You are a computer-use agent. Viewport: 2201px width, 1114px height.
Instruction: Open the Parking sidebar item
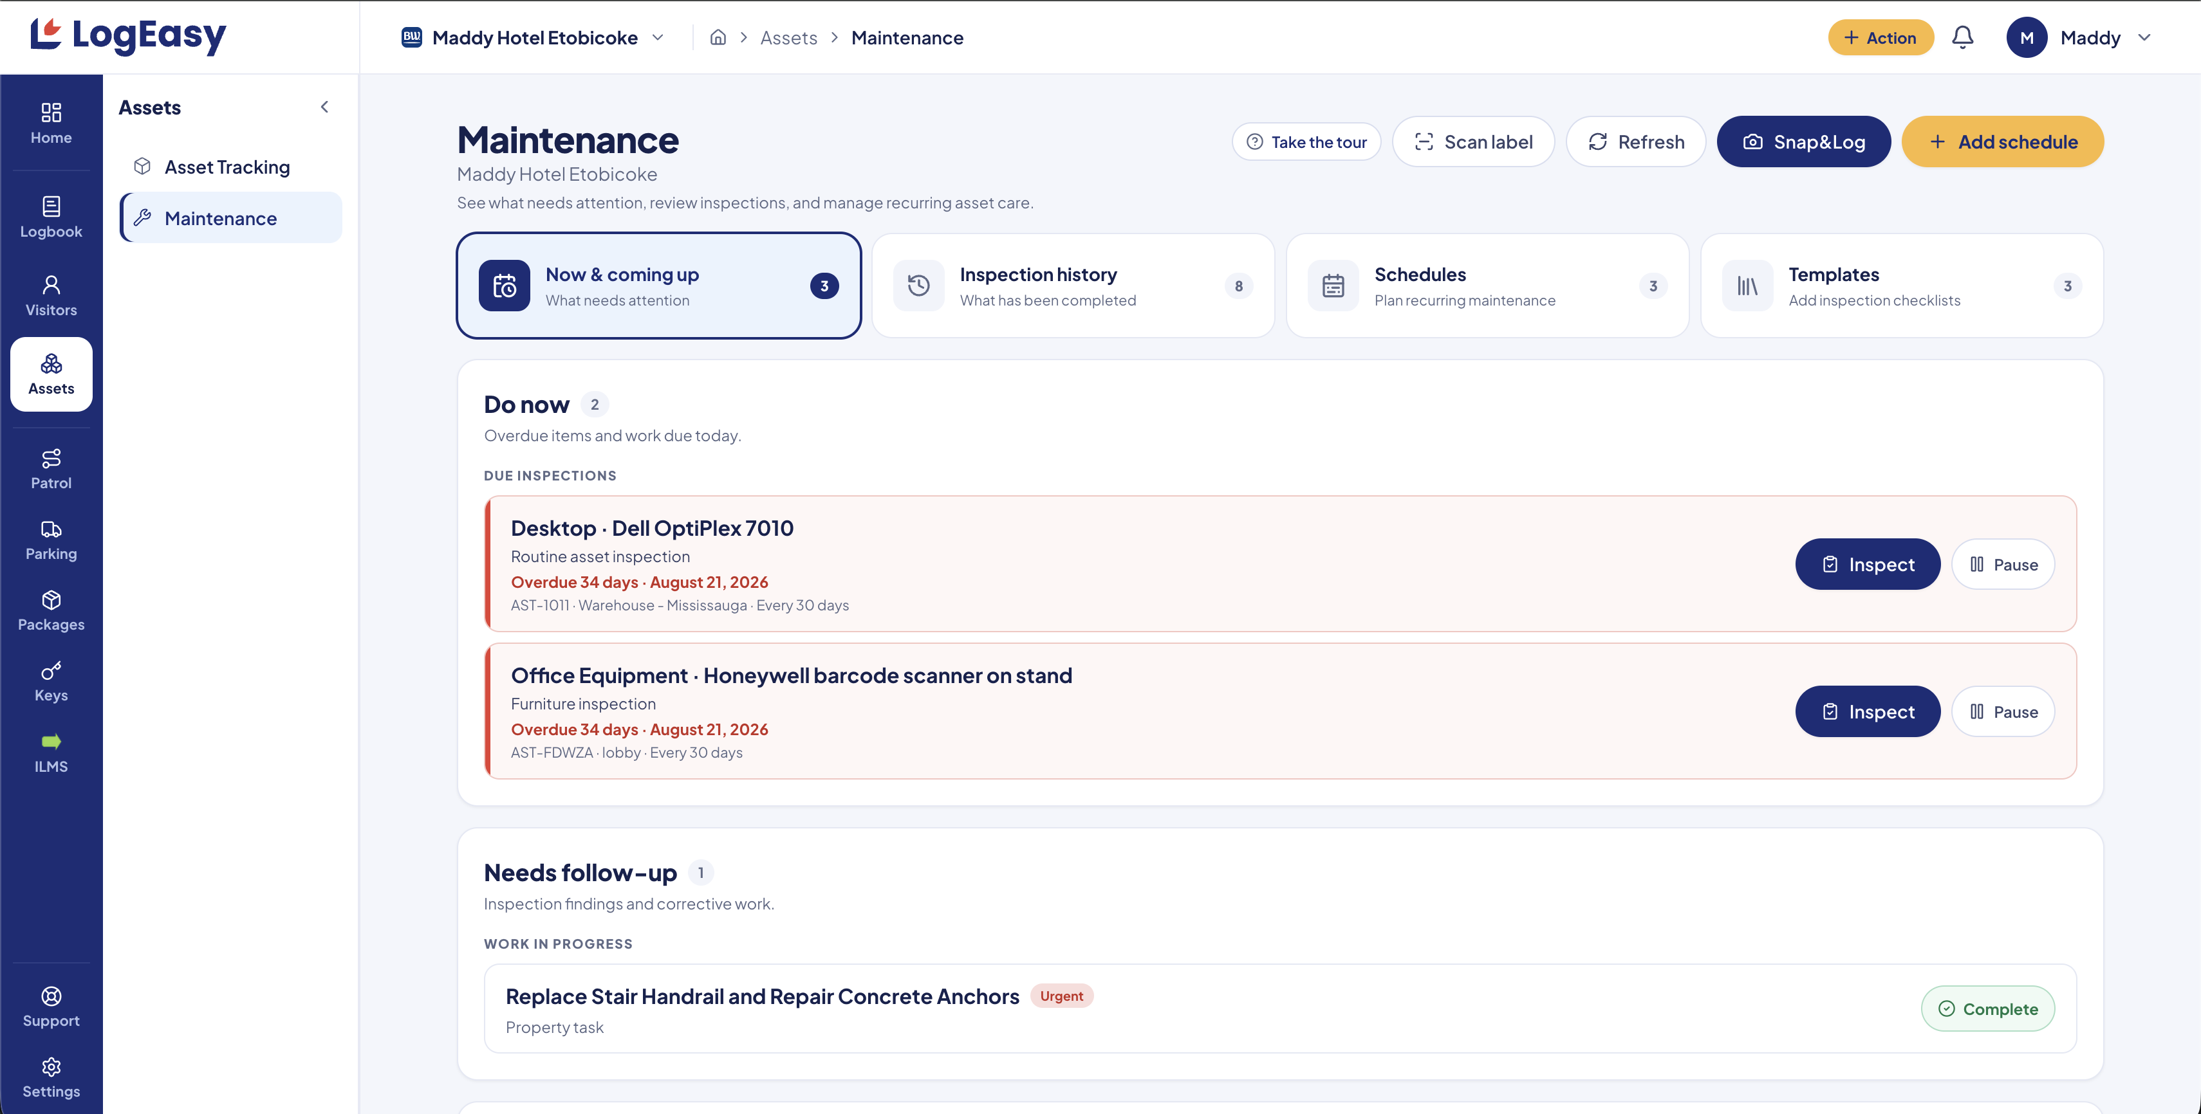click(51, 540)
